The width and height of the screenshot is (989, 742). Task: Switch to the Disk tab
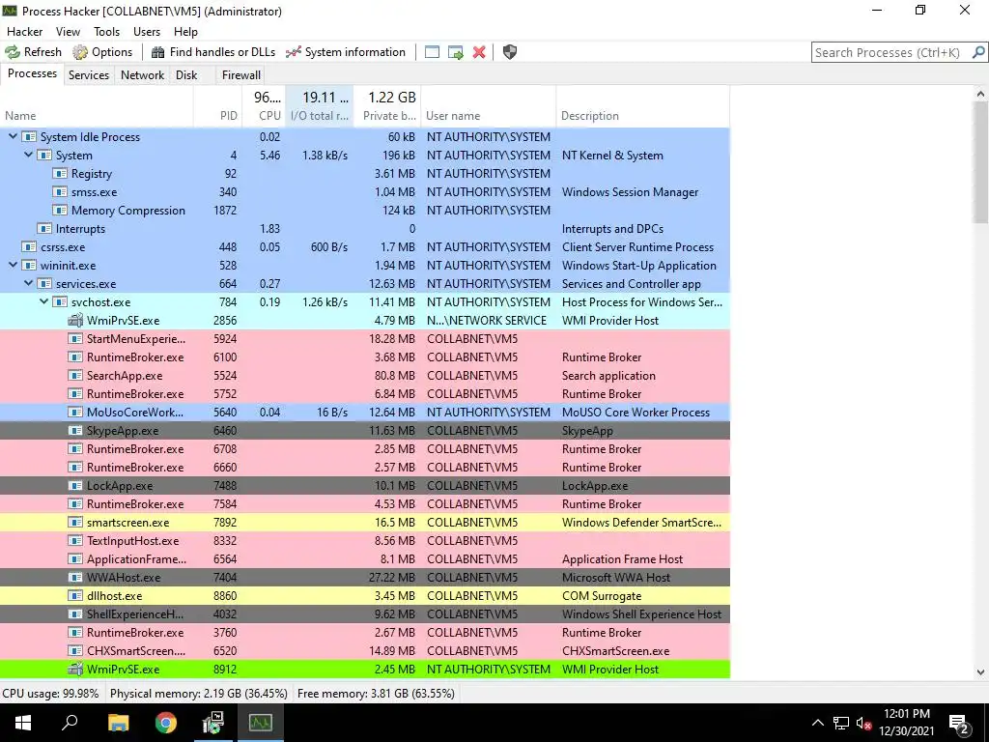tap(186, 75)
